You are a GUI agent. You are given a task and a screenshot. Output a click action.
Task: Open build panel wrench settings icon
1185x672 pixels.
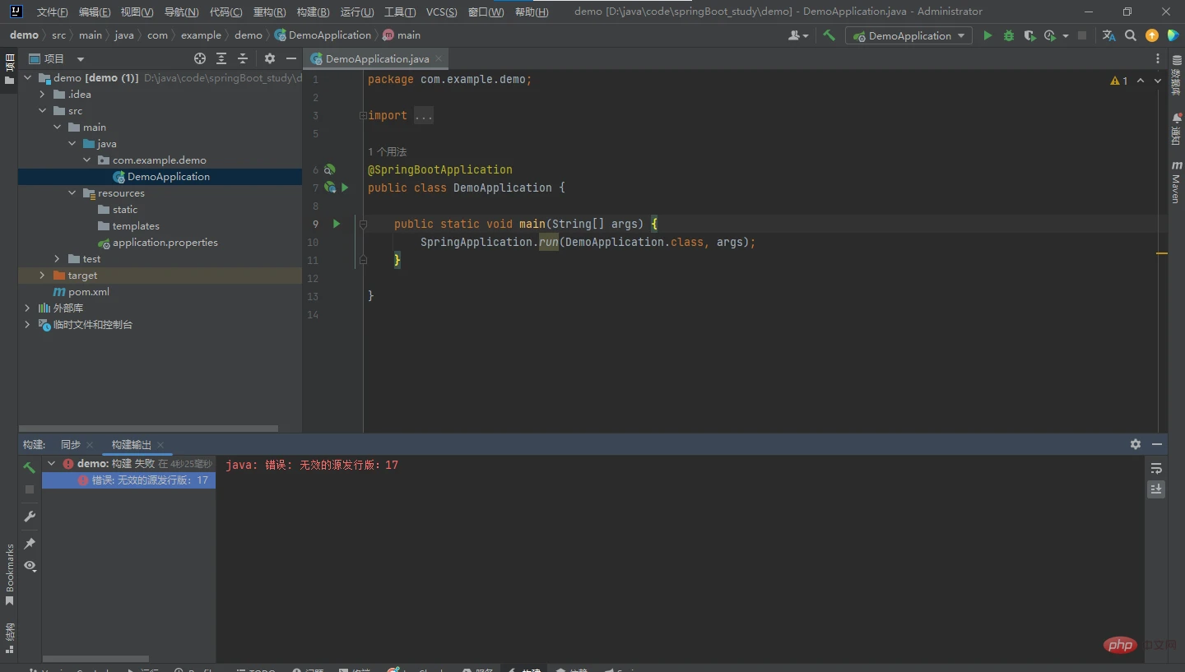30,517
